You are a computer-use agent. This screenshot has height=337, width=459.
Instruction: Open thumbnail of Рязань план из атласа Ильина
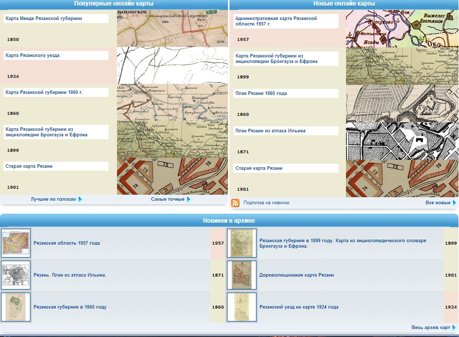tap(16, 275)
